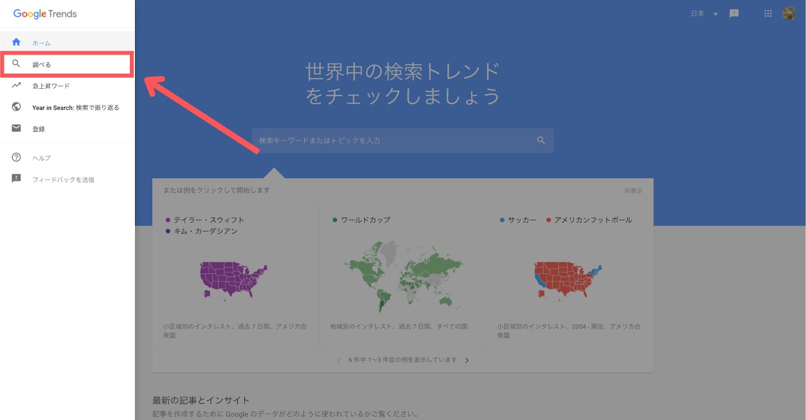Image resolution: width=806 pixels, height=420 pixels.
Task: Click the feedback icon in top header
Action: click(x=734, y=14)
